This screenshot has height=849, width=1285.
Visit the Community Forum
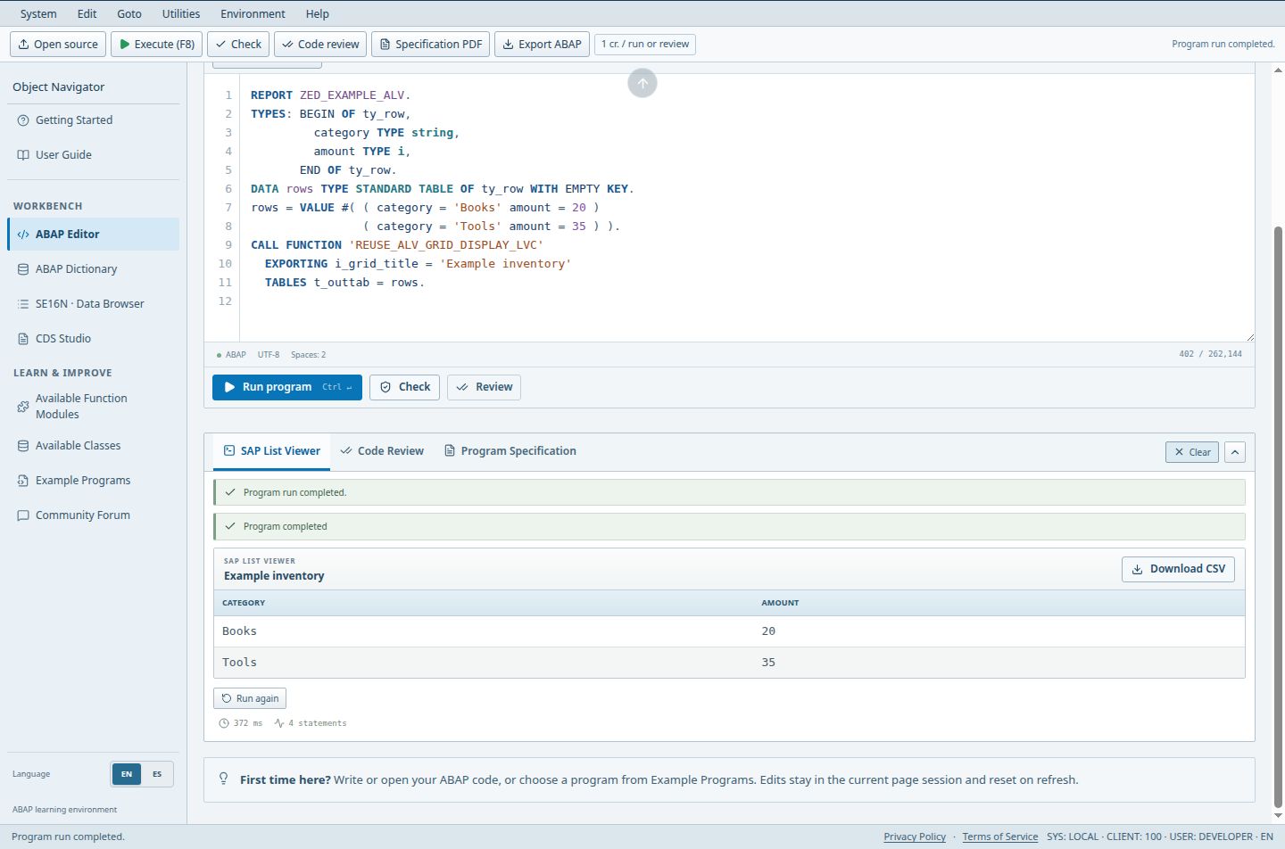[x=93, y=515]
